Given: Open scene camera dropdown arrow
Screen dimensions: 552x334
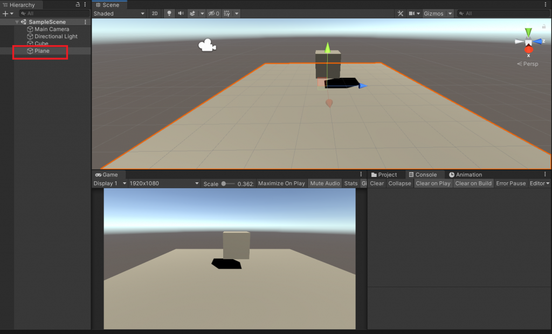Looking at the screenshot, I should (x=418, y=13).
